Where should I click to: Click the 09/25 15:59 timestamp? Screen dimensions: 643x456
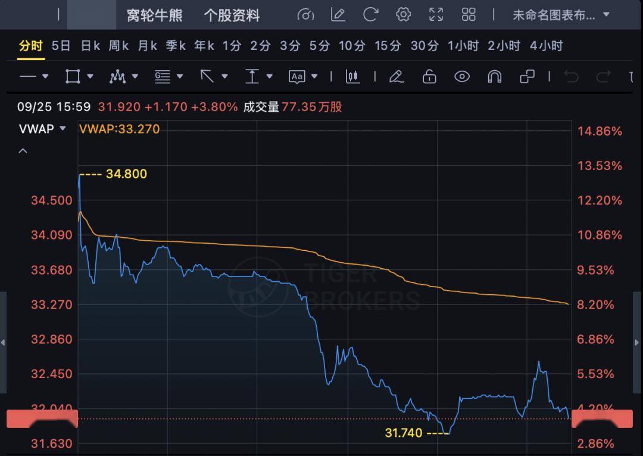54,107
